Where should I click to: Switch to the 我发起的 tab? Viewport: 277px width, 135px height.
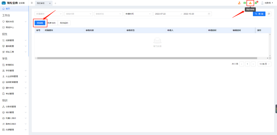click(x=64, y=23)
